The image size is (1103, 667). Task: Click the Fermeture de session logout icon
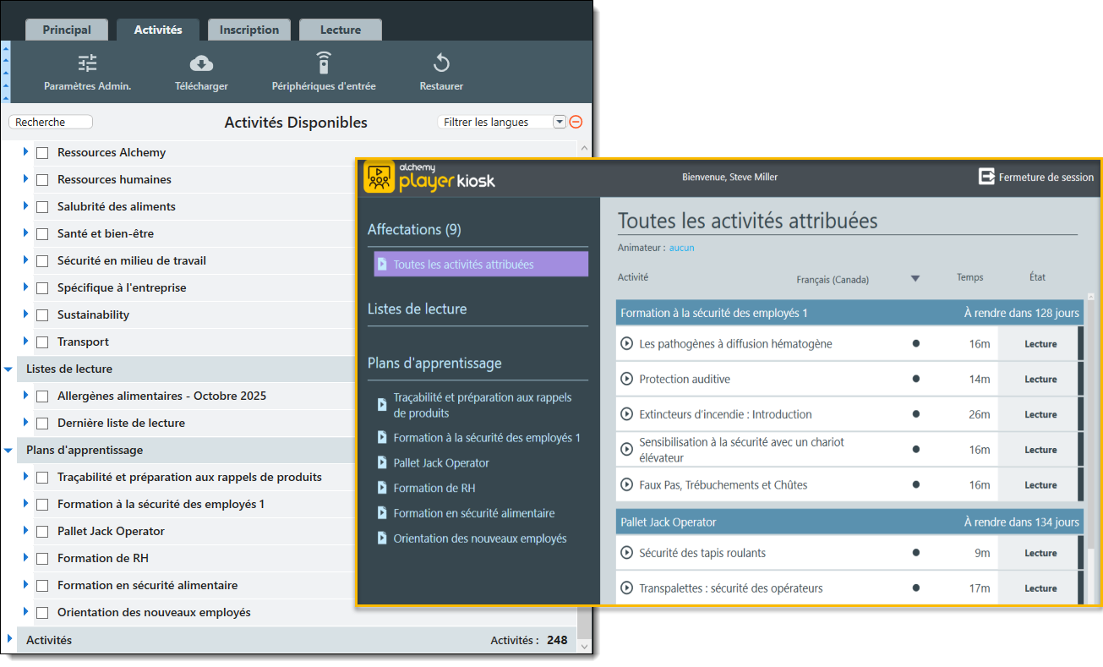[986, 177]
